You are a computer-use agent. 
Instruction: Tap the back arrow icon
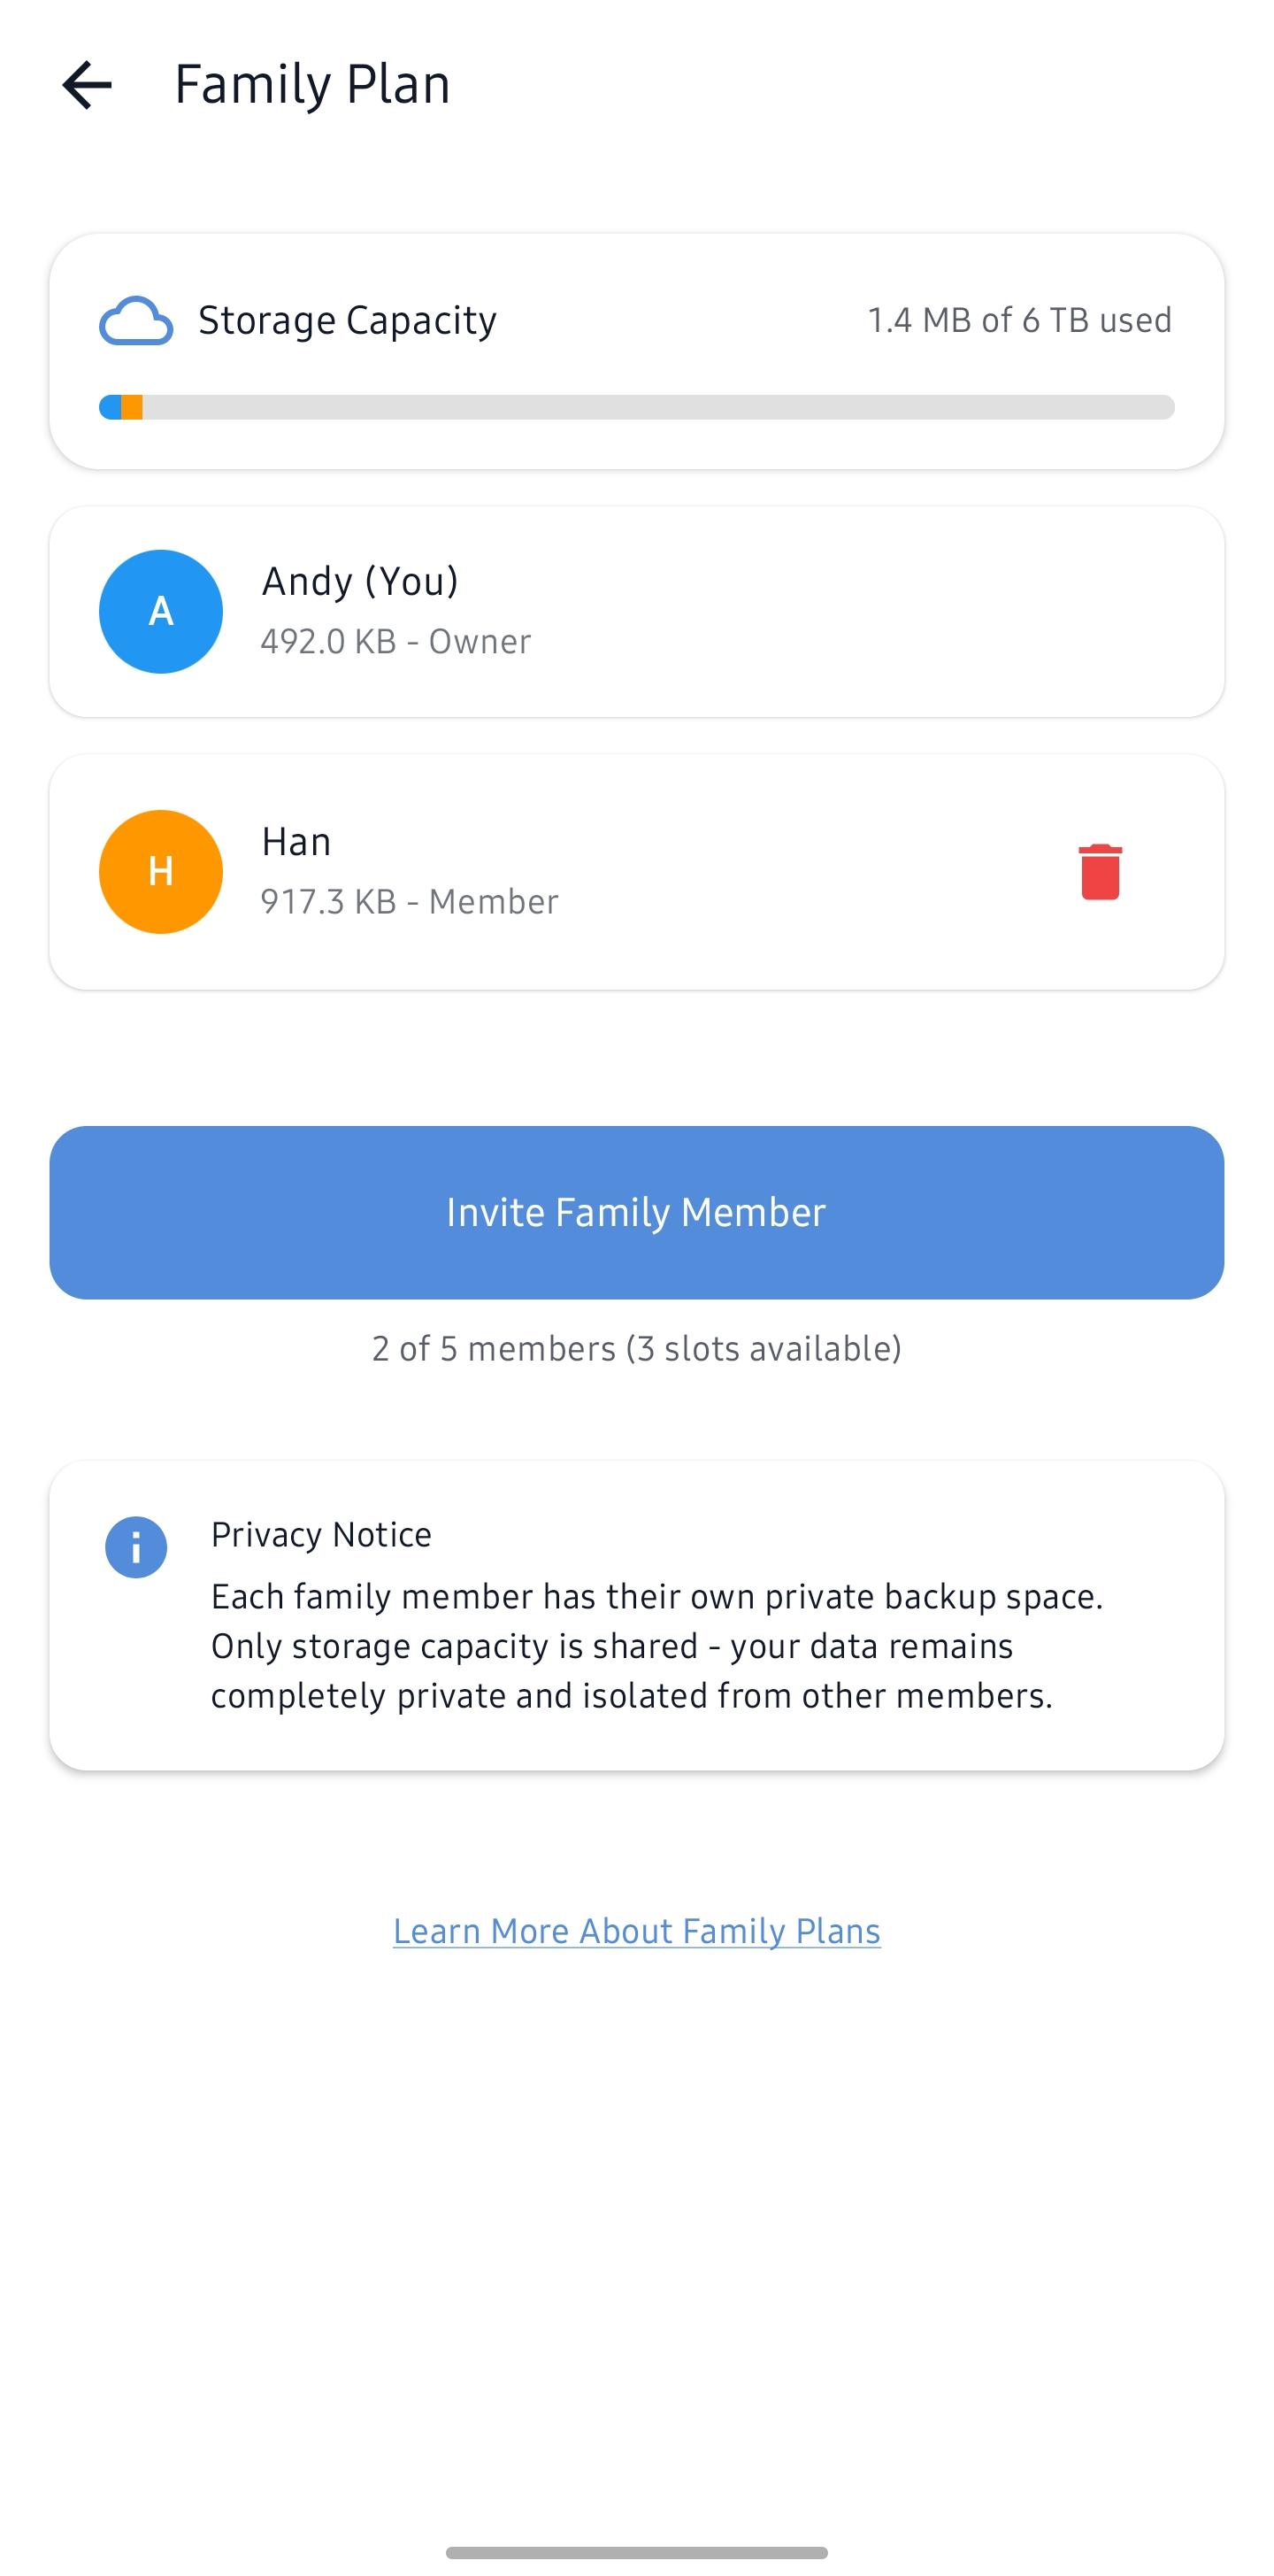87,84
